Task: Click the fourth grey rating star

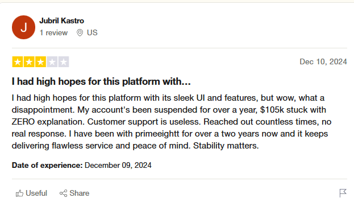Action: (52, 62)
